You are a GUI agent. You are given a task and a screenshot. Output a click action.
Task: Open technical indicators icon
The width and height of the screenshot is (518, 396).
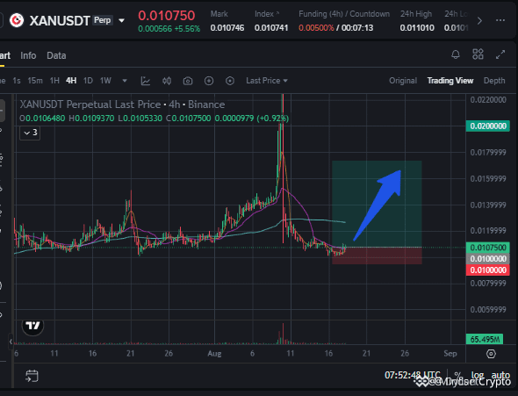tap(146, 81)
